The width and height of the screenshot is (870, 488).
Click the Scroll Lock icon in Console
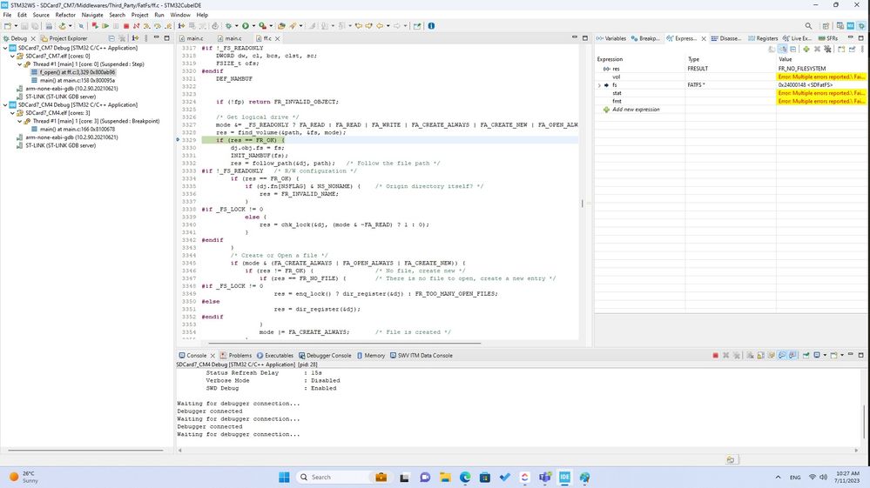[760, 355]
